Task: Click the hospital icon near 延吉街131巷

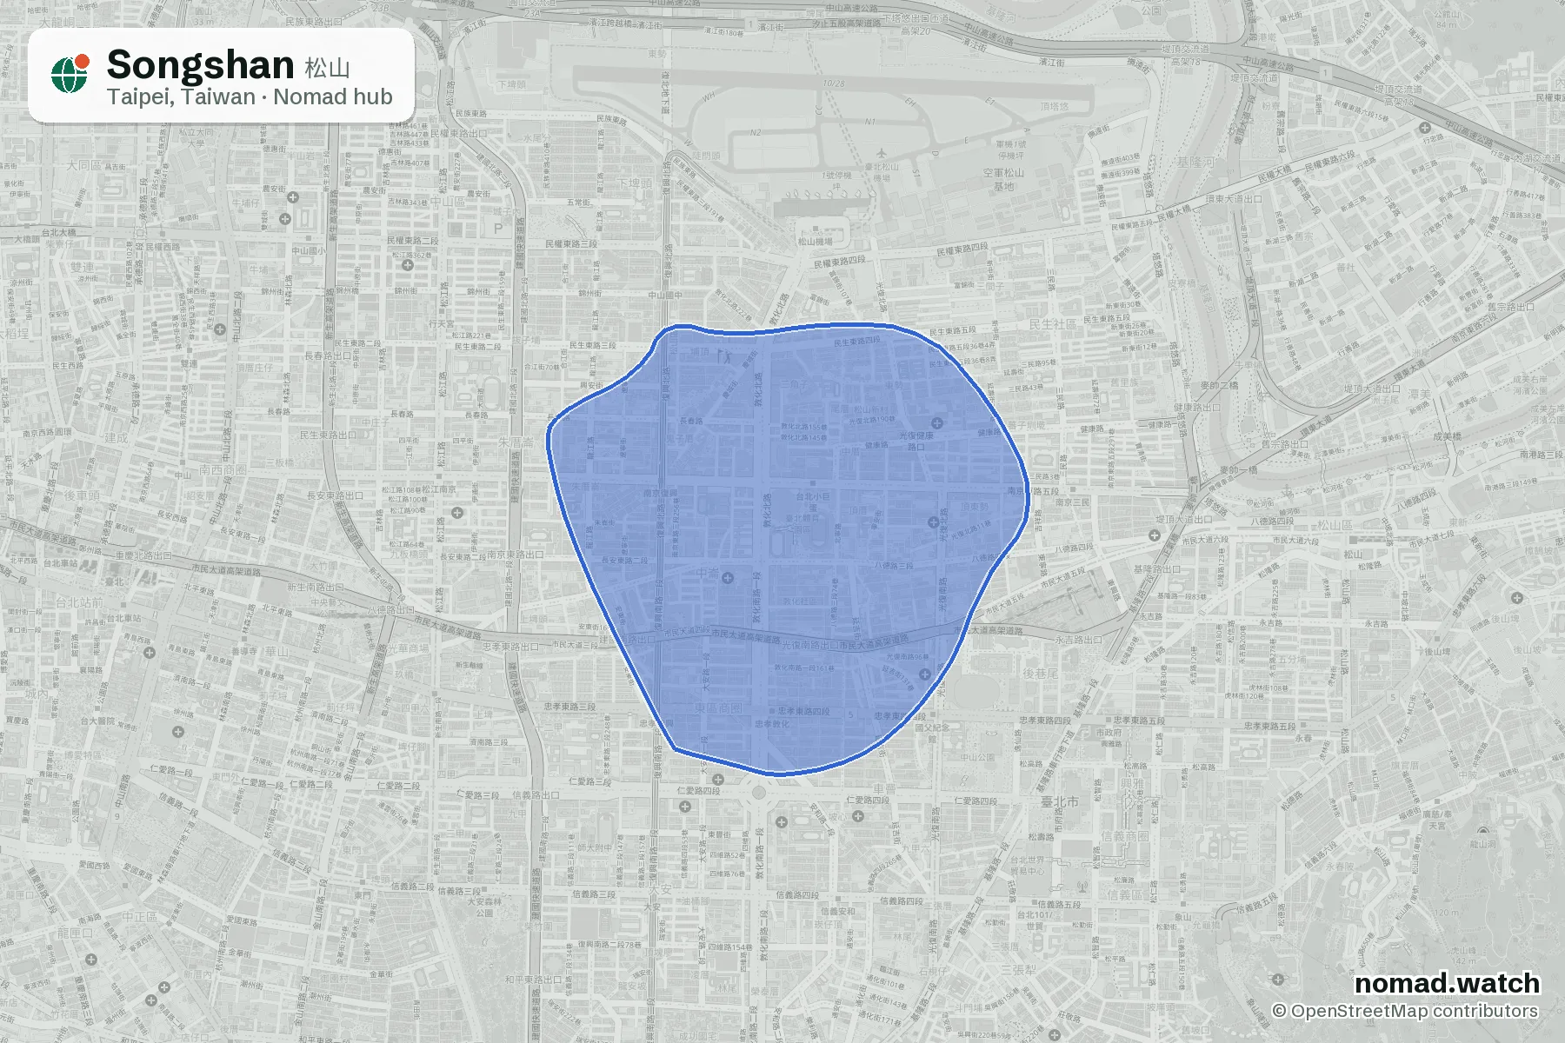Action: pos(924,674)
